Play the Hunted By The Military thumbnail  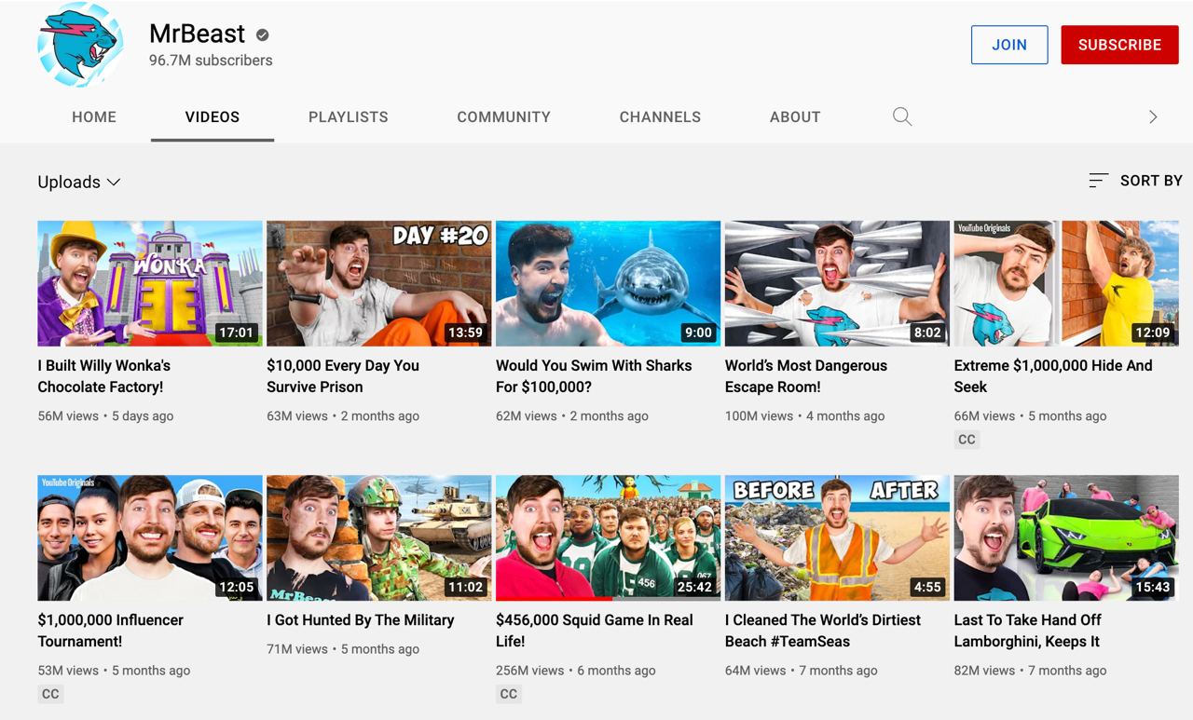coord(379,537)
